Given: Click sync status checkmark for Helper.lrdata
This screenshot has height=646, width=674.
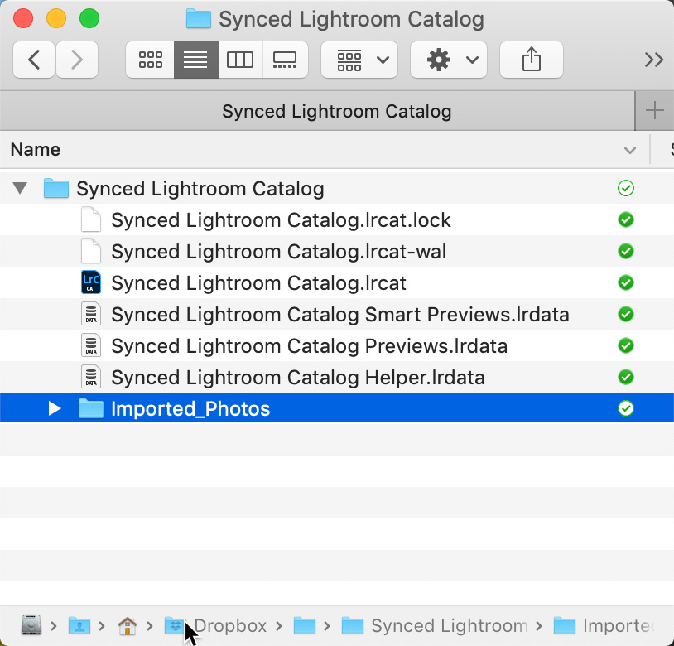Looking at the screenshot, I should point(625,377).
